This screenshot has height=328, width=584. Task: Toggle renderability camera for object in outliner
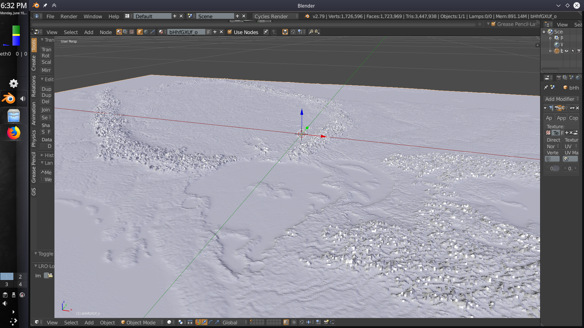click(x=579, y=51)
